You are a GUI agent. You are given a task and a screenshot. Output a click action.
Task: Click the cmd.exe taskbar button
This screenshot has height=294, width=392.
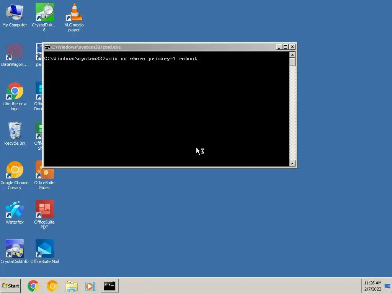(110, 286)
